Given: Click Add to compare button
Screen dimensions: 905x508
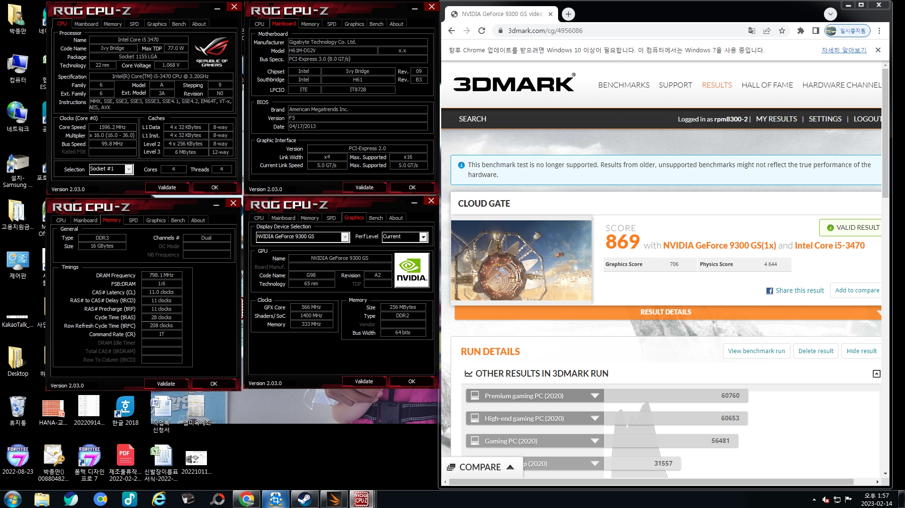Looking at the screenshot, I should 856,290.
